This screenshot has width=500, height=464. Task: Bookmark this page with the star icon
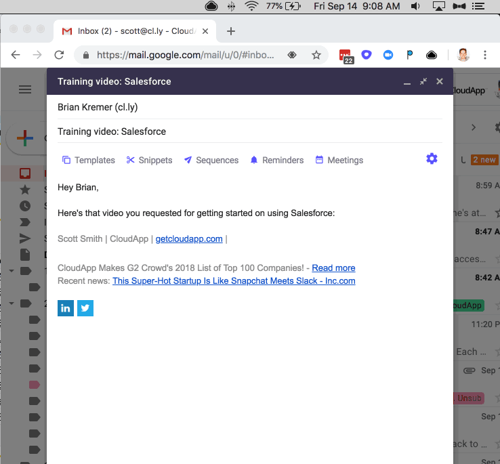(x=316, y=55)
